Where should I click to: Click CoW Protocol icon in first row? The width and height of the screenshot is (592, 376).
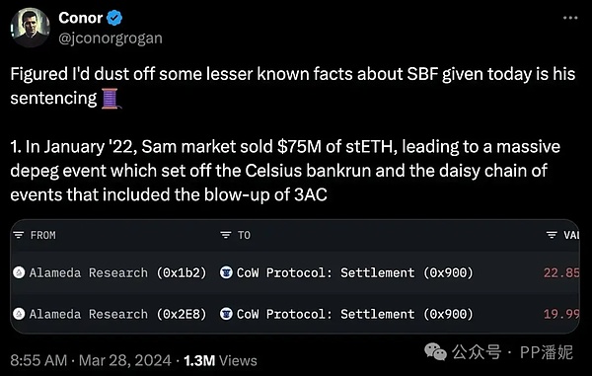[x=226, y=272]
